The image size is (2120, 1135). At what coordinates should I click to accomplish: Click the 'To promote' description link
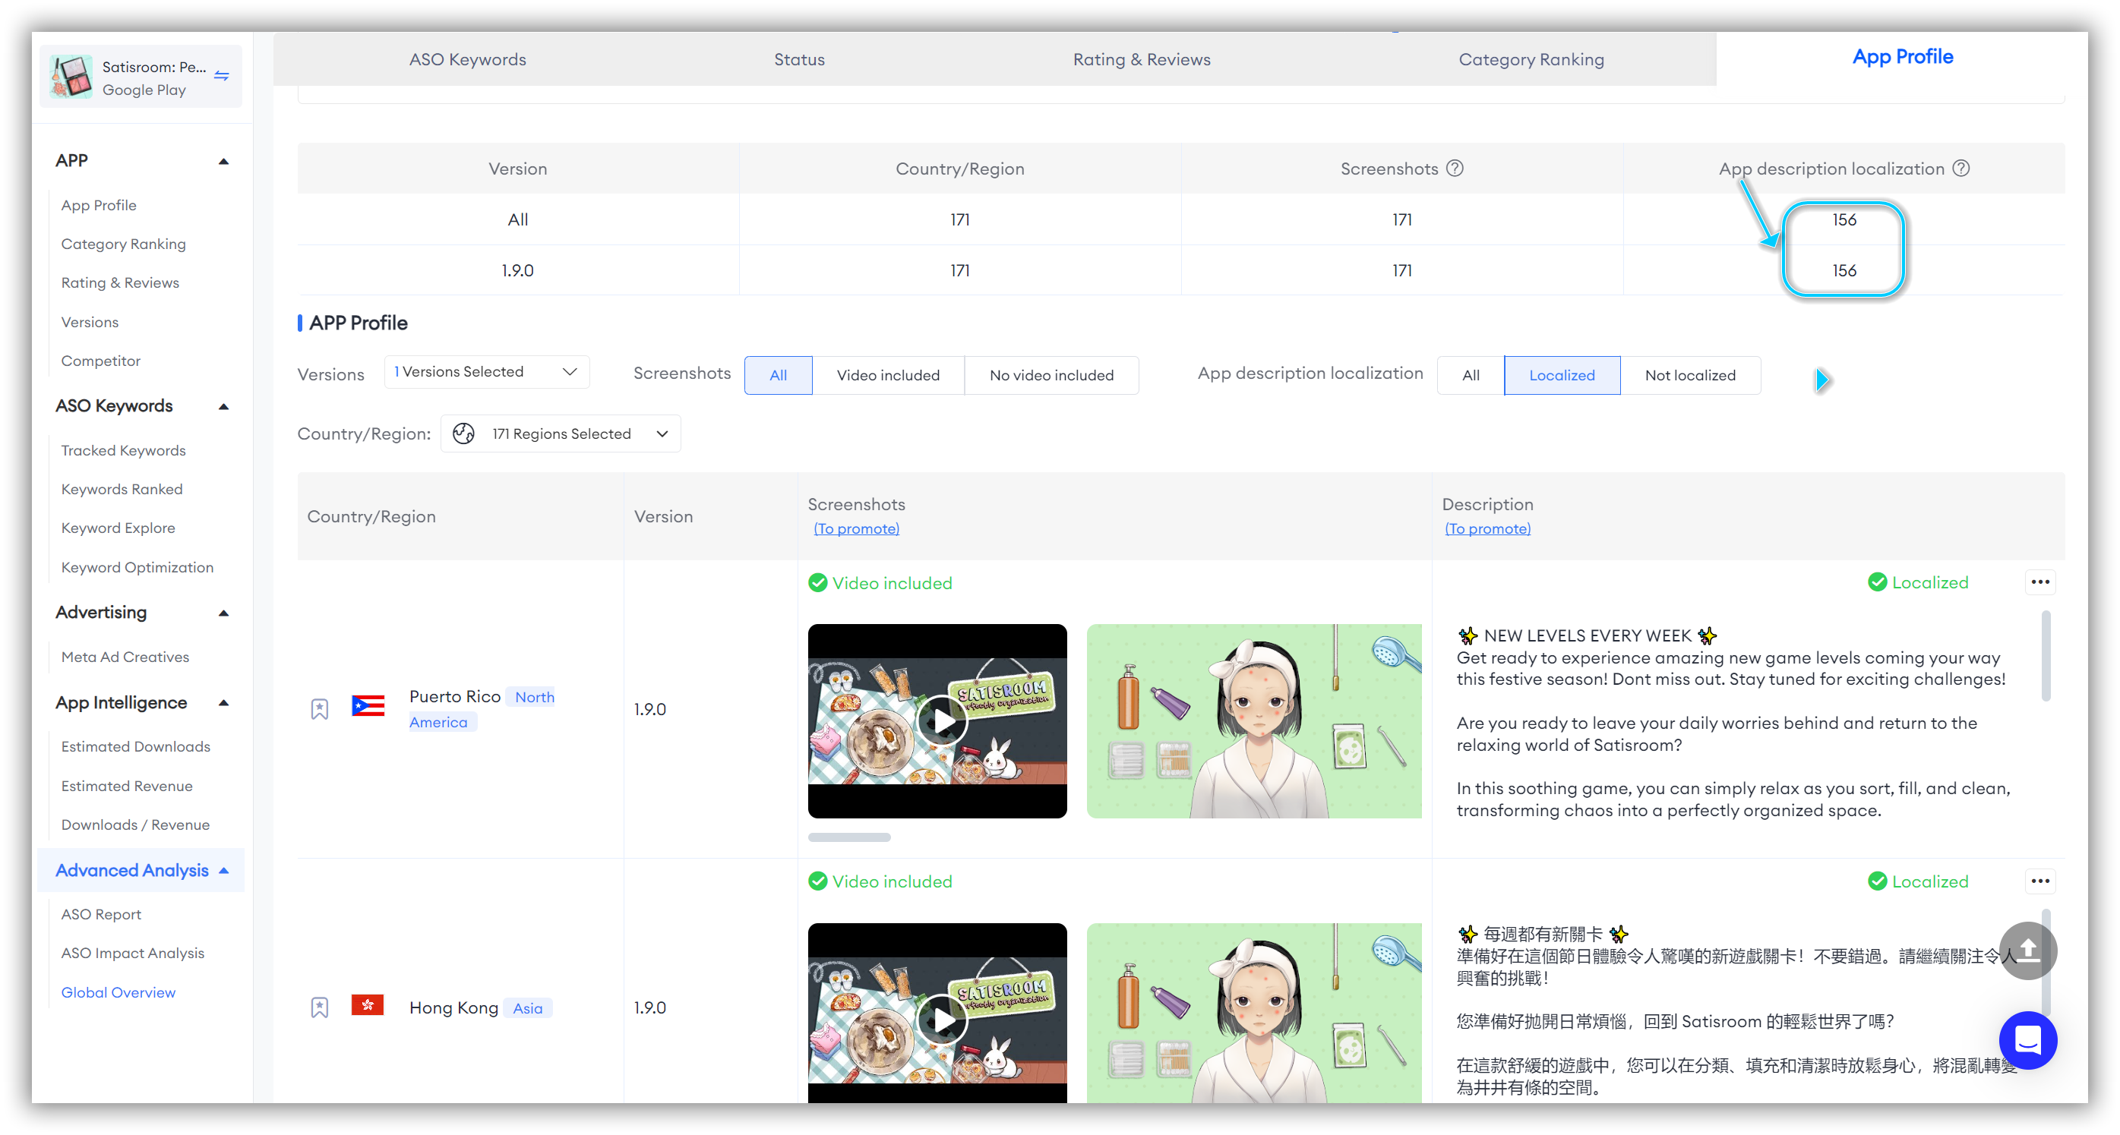(1487, 528)
